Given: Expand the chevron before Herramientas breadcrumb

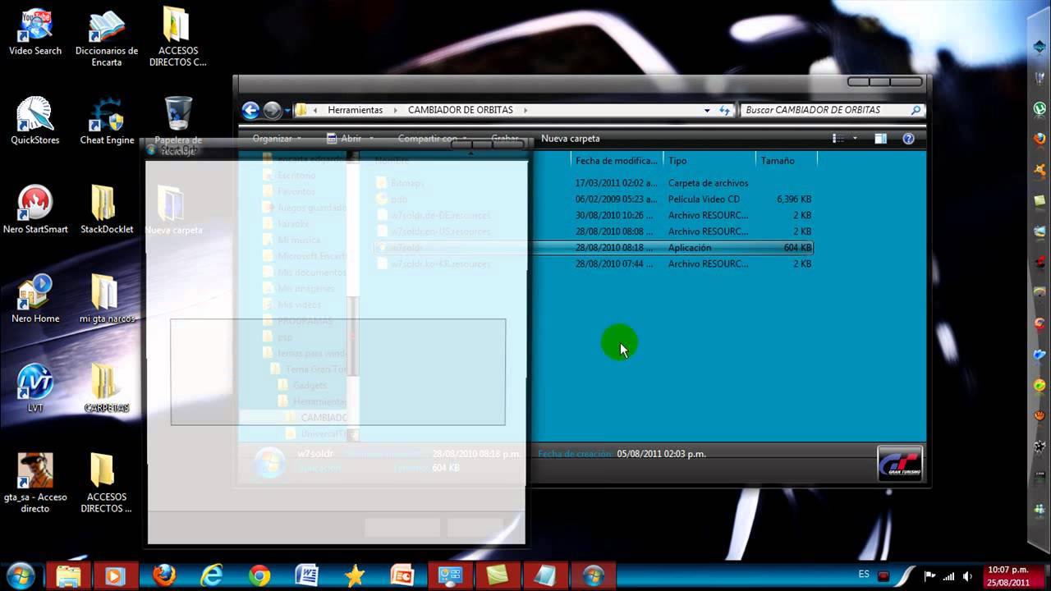Looking at the screenshot, I should pos(315,110).
